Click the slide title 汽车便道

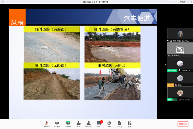click(137, 18)
